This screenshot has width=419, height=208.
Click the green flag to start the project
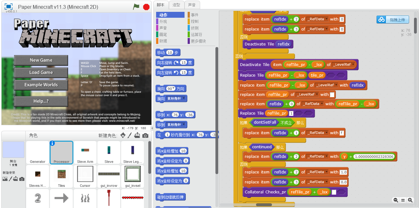(x=136, y=7)
